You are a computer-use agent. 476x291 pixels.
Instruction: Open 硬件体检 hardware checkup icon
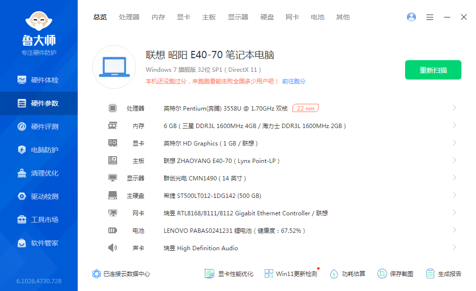tap(22, 80)
